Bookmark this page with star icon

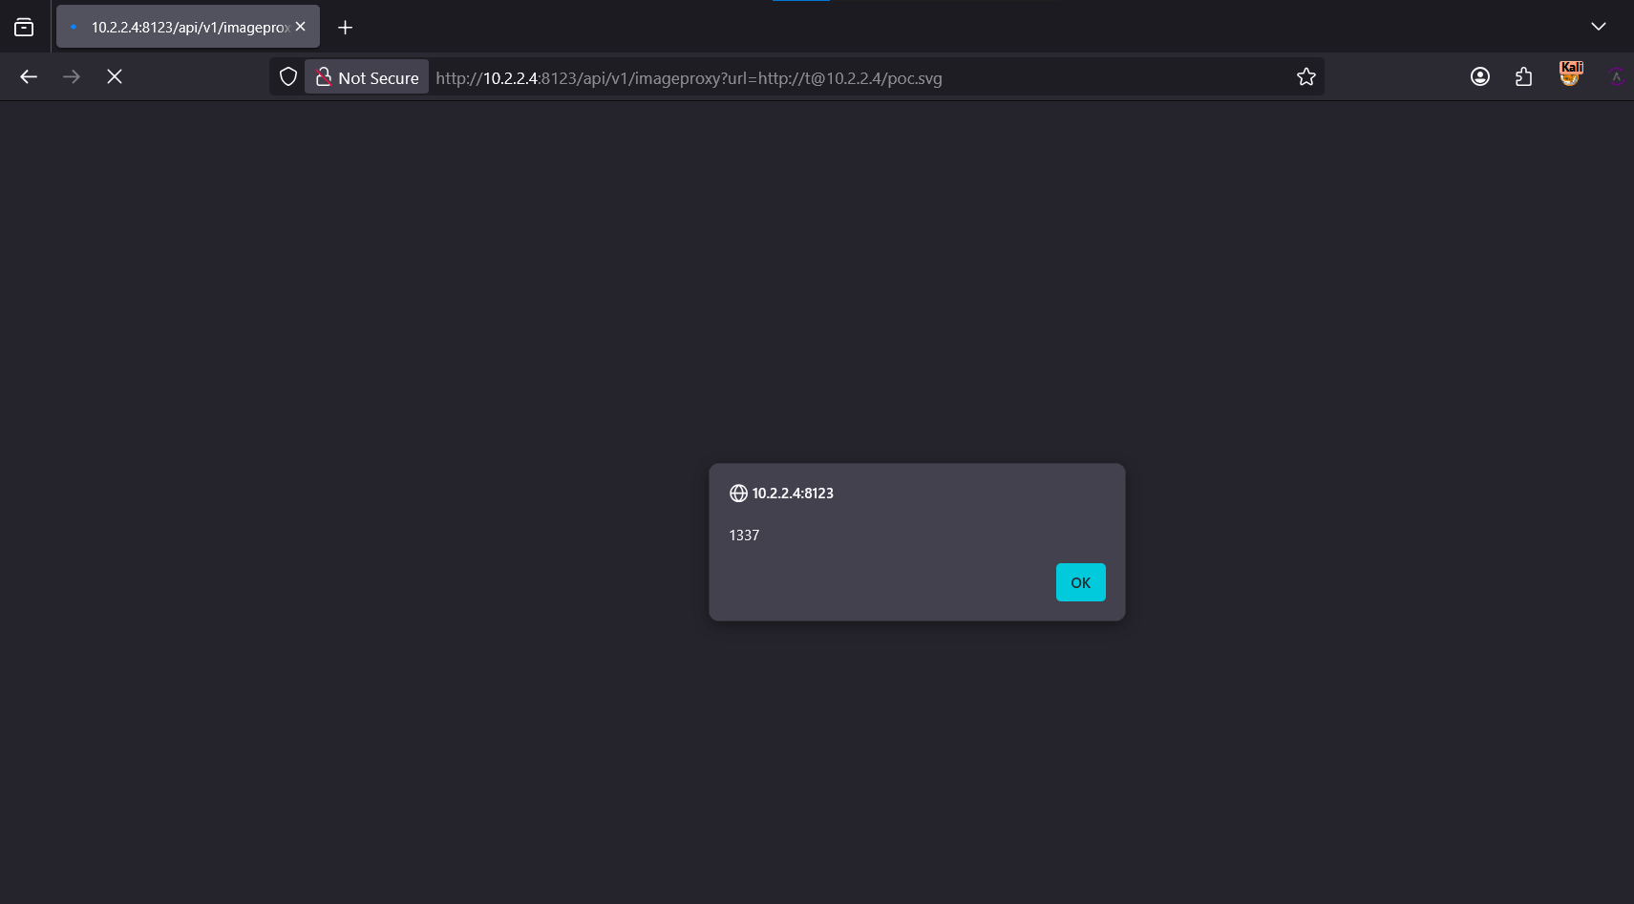point(1305,77)
